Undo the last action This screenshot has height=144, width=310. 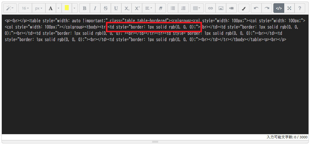(256, 8)
